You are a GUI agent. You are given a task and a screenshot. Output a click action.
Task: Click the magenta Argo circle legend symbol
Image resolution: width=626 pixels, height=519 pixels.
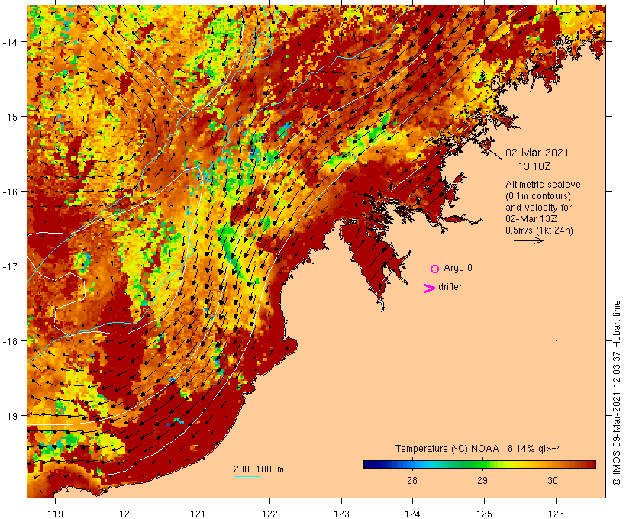coord(435,269)
